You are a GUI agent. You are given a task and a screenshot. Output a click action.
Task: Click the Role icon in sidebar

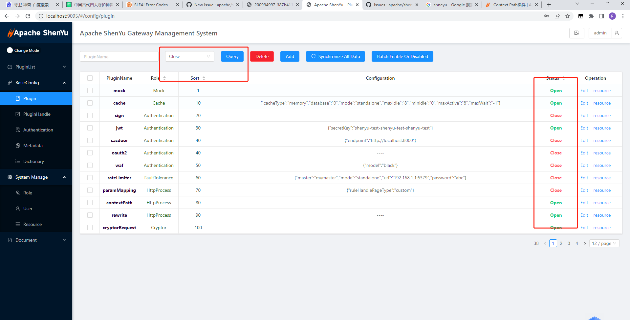18,193
